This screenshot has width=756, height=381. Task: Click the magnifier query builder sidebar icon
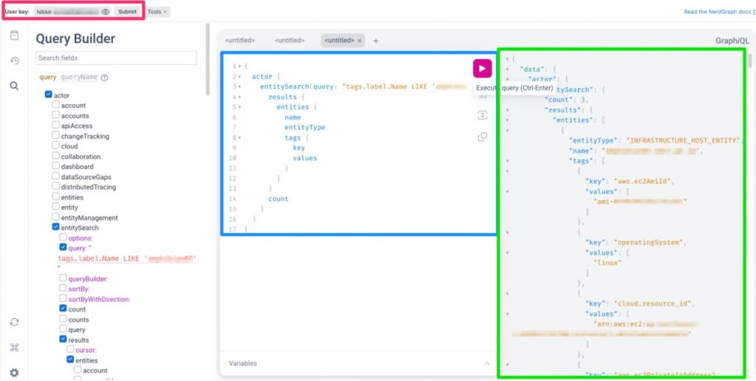pyautogui.click(x=14, y=86)
